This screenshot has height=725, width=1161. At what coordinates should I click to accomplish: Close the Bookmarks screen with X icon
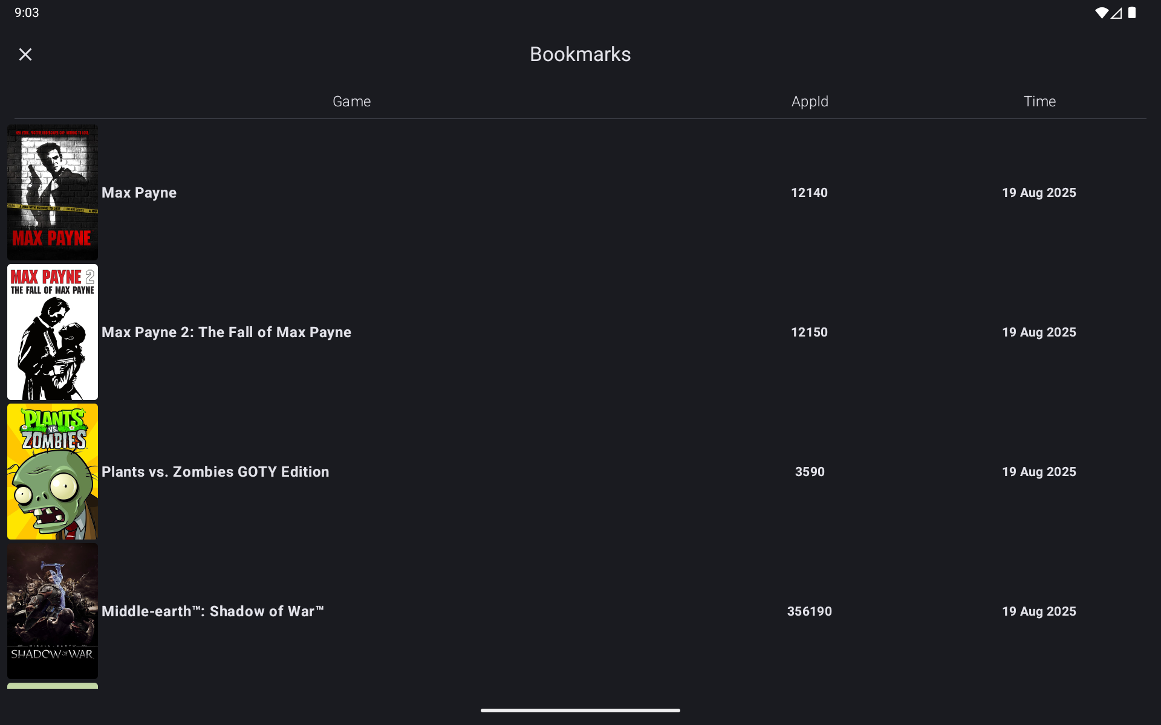point(25,54)
